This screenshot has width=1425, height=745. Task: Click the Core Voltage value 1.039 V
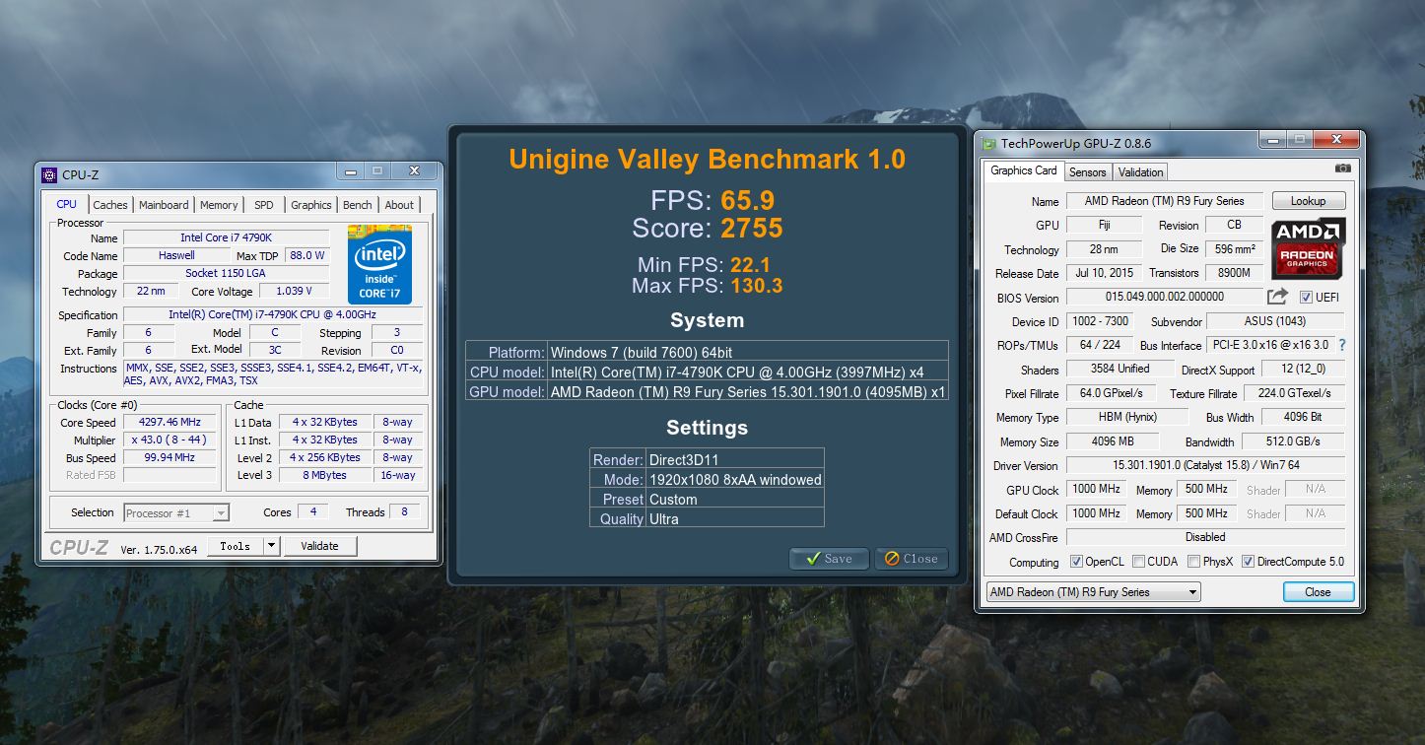click(294, 291)
